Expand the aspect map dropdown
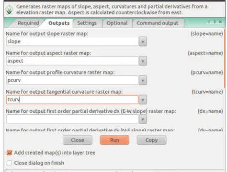The height and width of the screenshot is (172, 227). point(143,61)
